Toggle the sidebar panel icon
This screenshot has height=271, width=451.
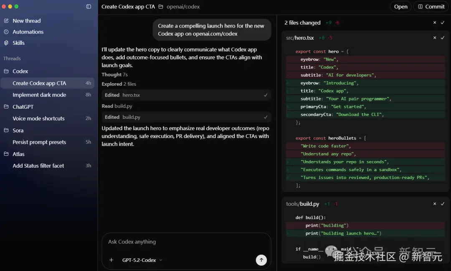[89, 6]
